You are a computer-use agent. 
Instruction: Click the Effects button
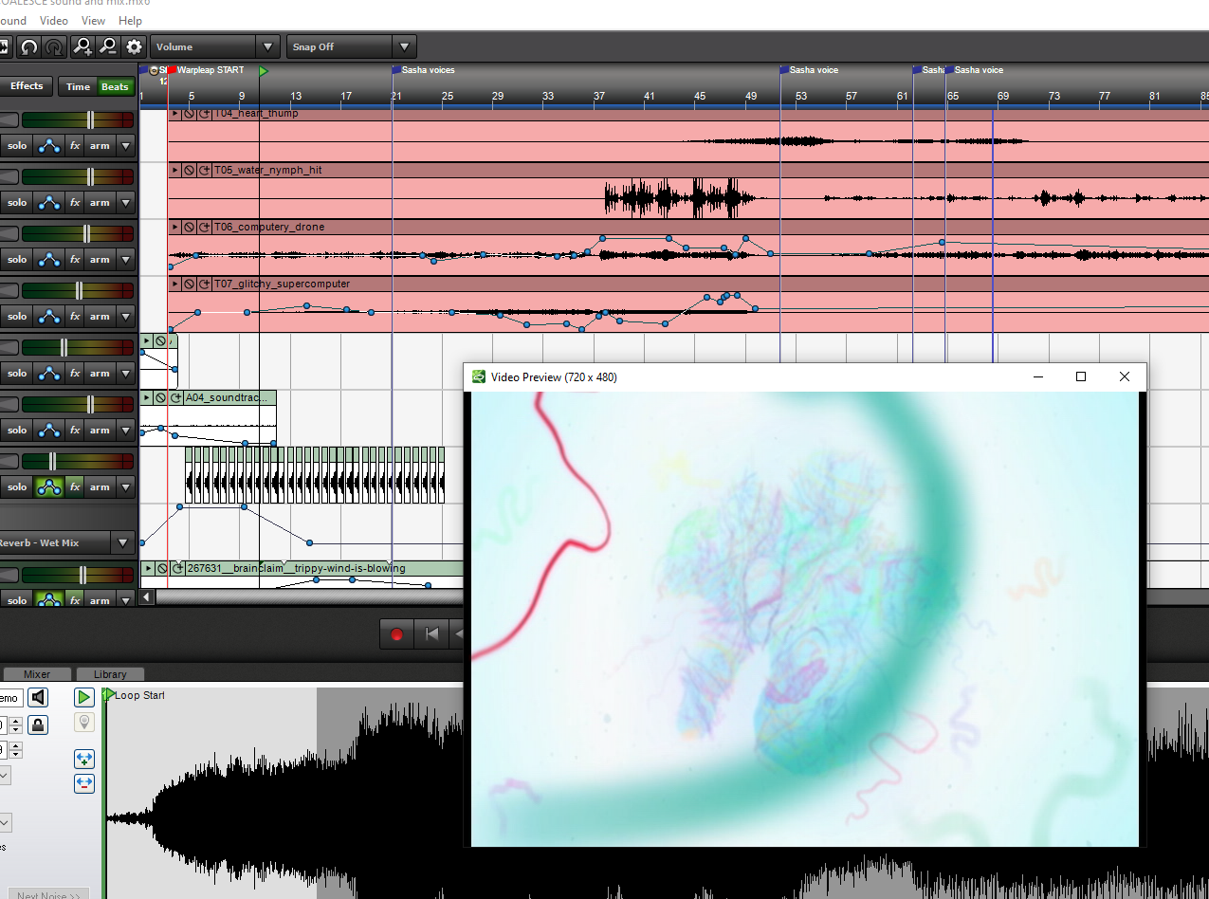pyautogui.click(x=27, y=86)
